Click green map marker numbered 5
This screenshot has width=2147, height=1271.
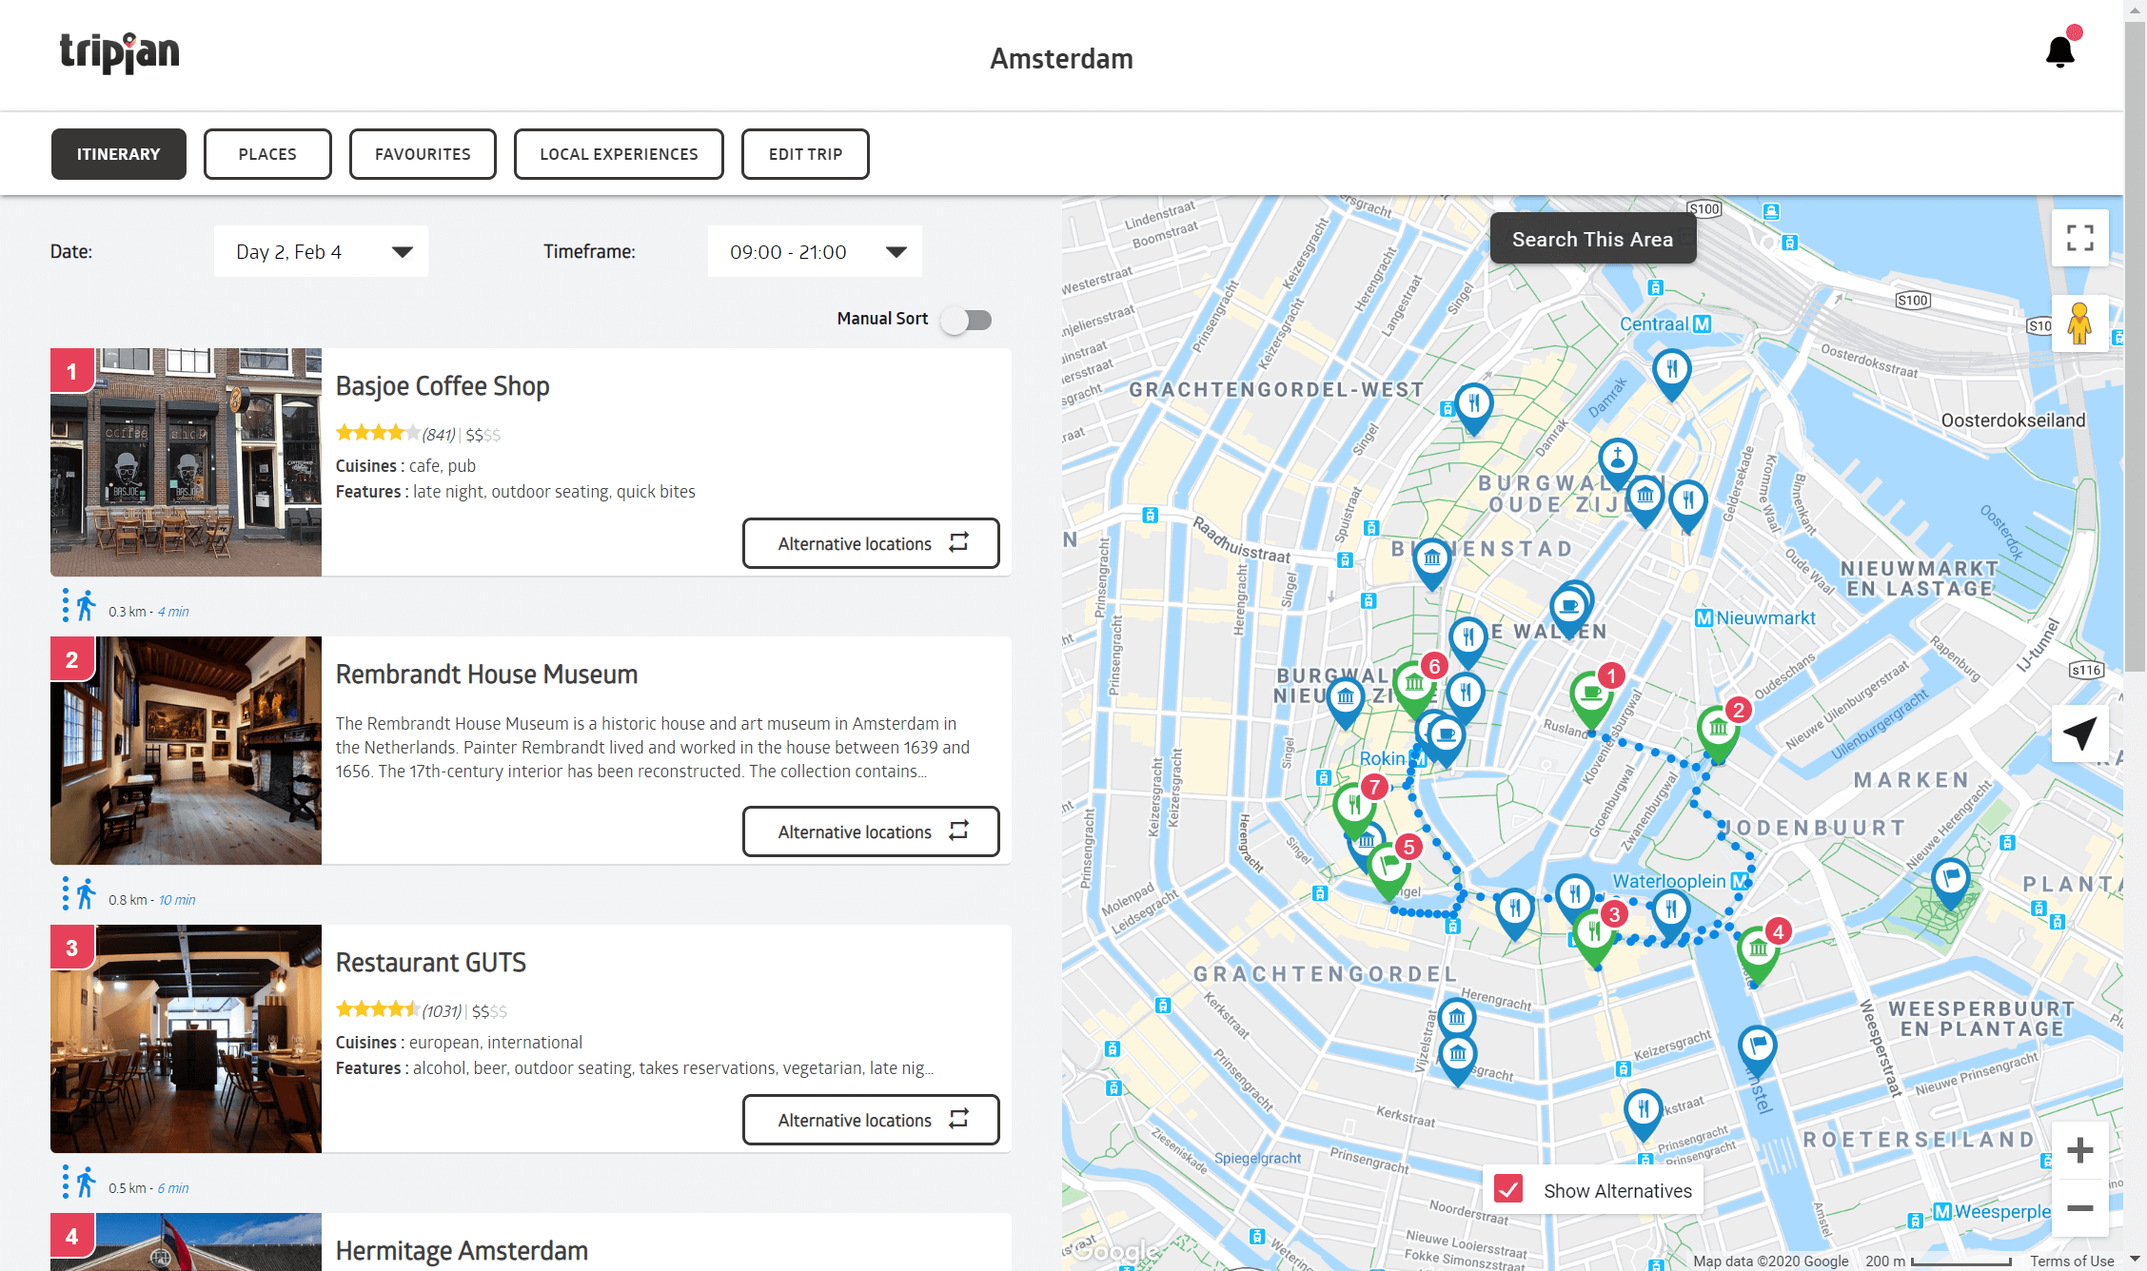(x=1389, y=869)
